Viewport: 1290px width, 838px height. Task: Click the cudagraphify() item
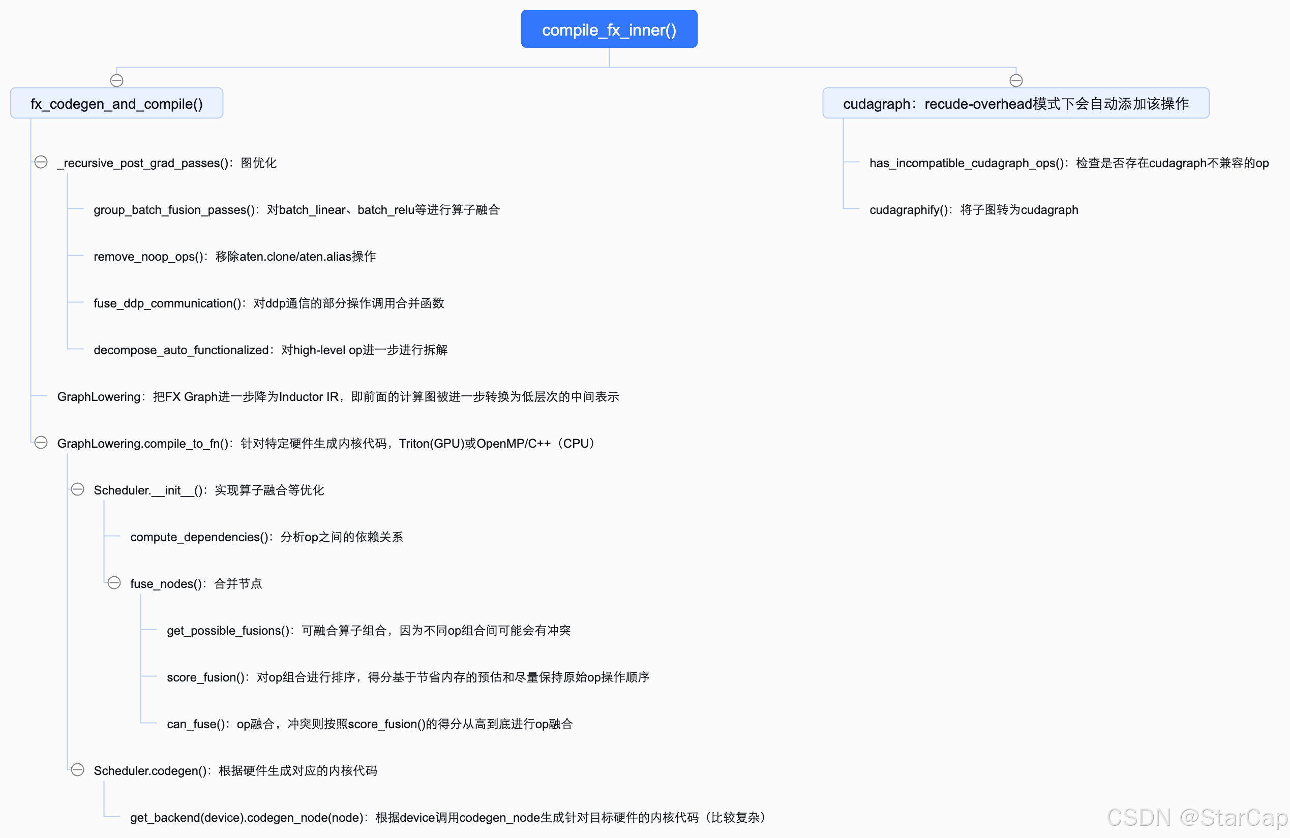pyautogui.click(x=973, y=210)
